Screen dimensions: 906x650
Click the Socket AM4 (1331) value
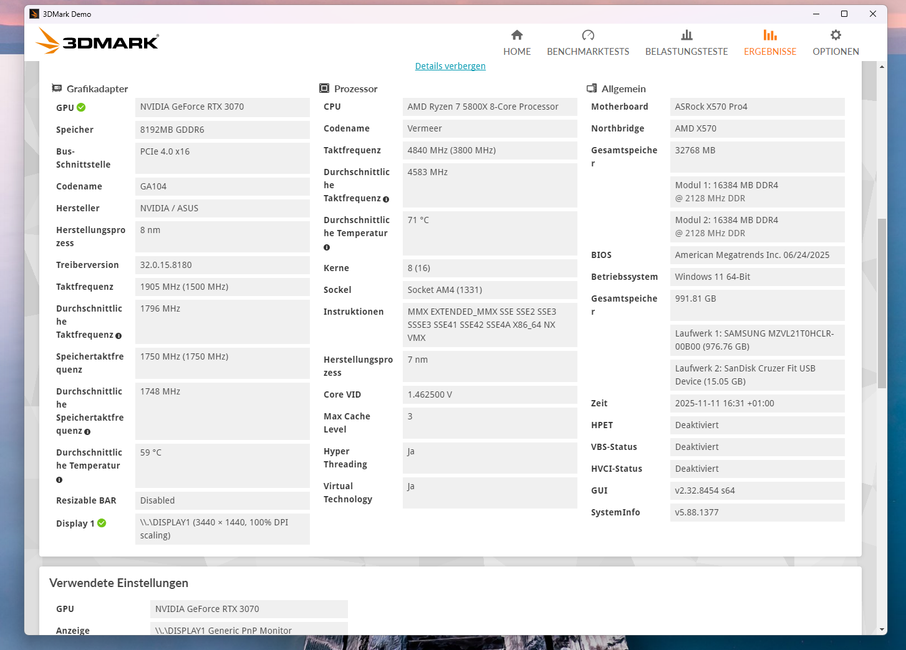(490, 290)
